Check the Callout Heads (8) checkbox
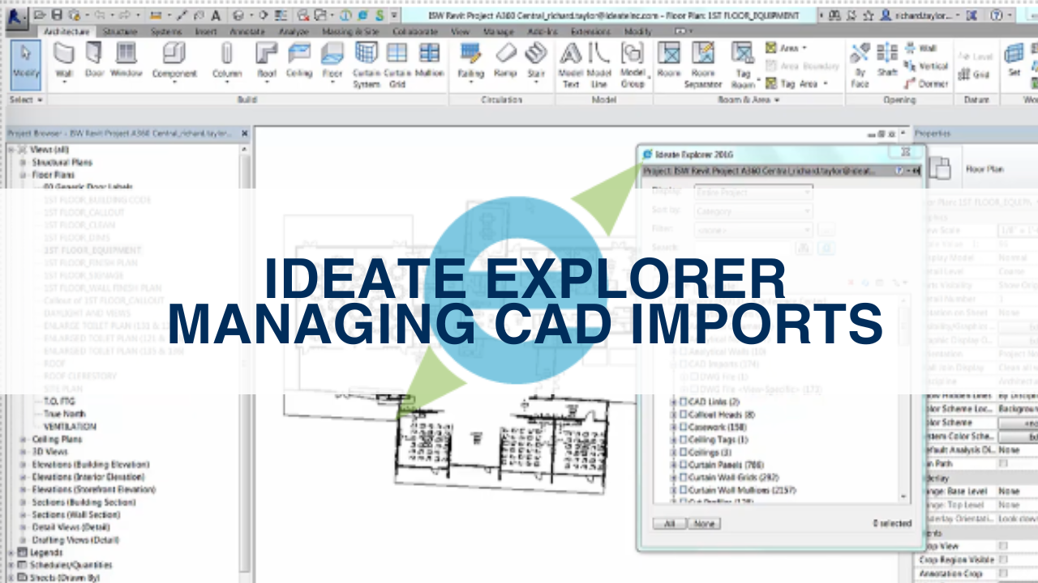This screenshot has height=583, width=1038. coord(684,415)
